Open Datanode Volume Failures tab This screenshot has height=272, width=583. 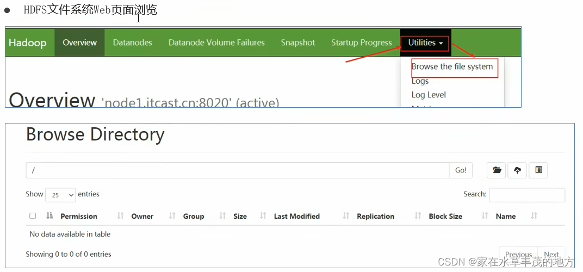pyautogui.click(x=216, y=43)
